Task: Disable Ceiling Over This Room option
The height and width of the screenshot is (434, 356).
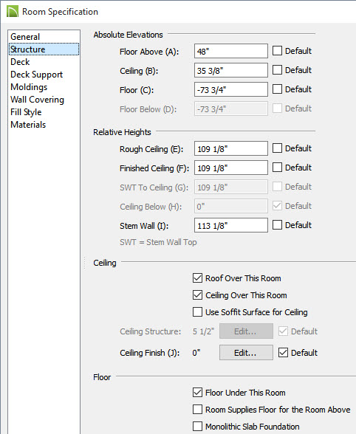Action: (x=197, y=295)
